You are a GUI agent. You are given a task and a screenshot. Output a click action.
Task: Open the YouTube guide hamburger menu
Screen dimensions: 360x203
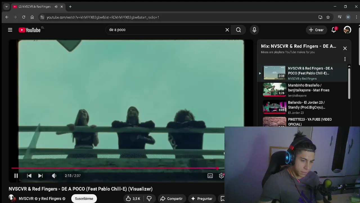click(x=10, y=30)
